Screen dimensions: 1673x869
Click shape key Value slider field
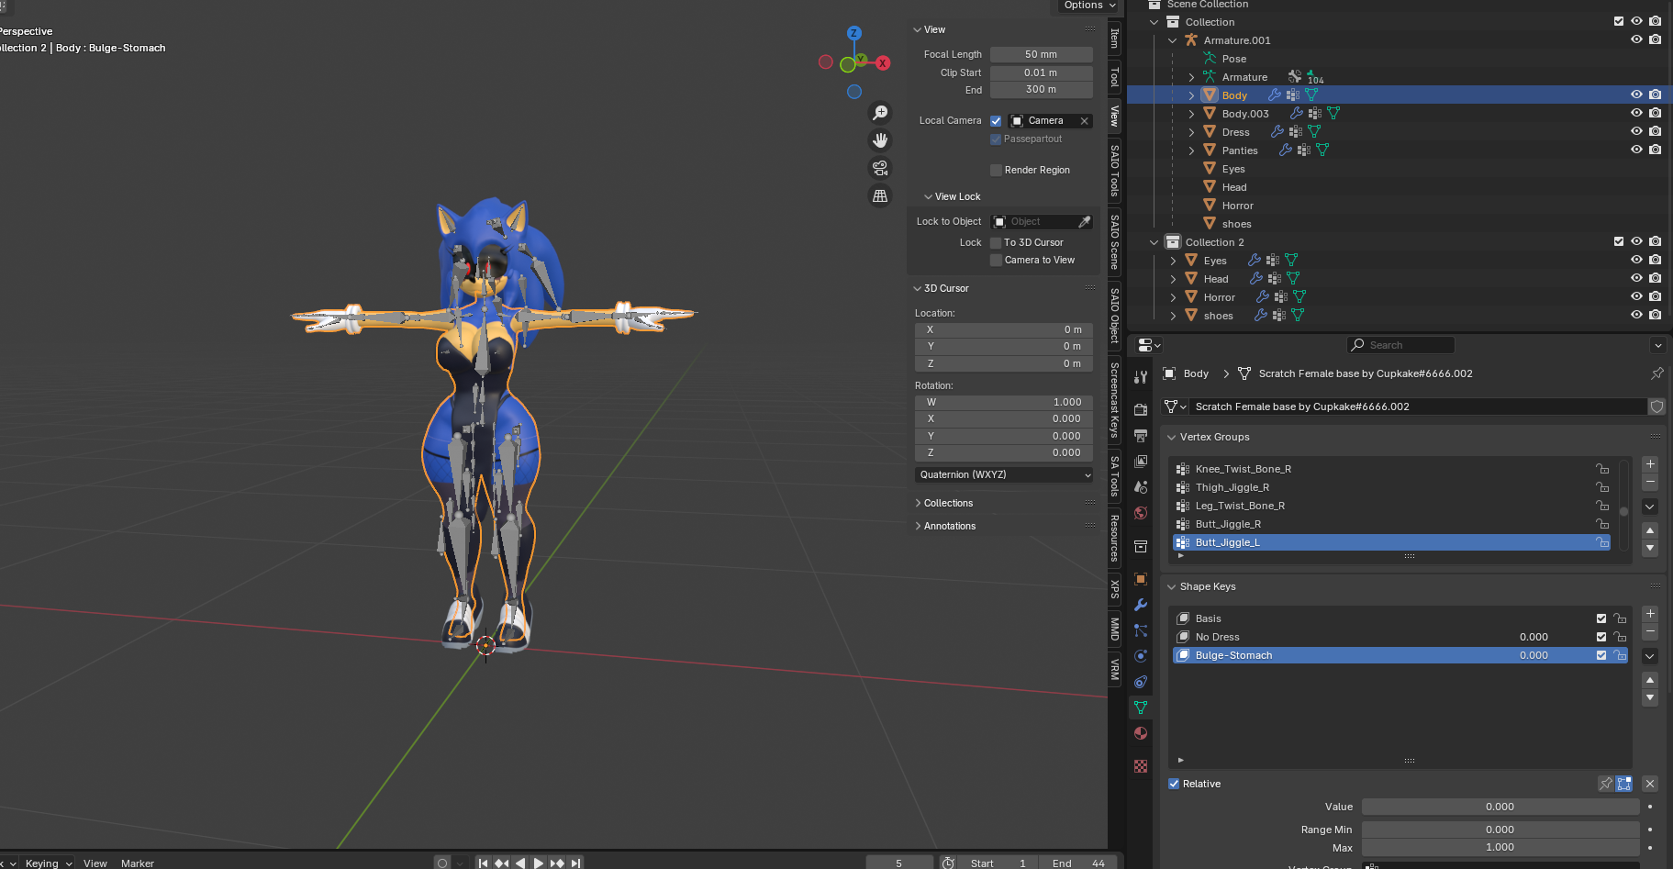(1500, 807)
